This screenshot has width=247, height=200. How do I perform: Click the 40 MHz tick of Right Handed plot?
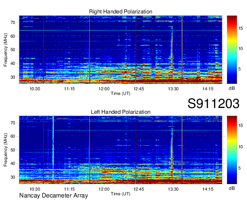13,64
